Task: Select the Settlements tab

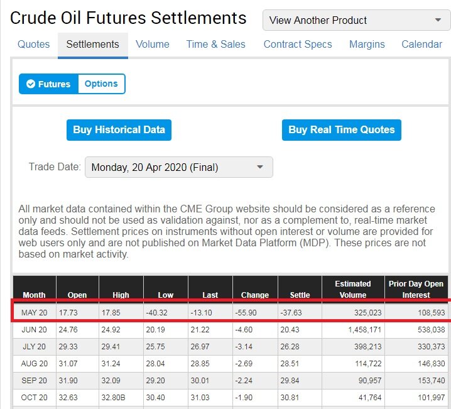Action: 92,44
